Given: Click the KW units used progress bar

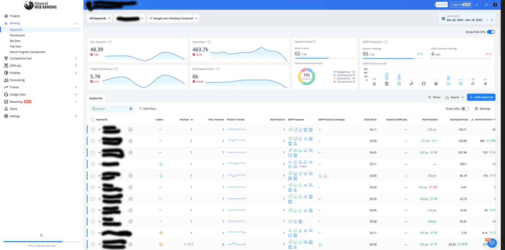Looking at the screenshot, I should tap(42, 241).
